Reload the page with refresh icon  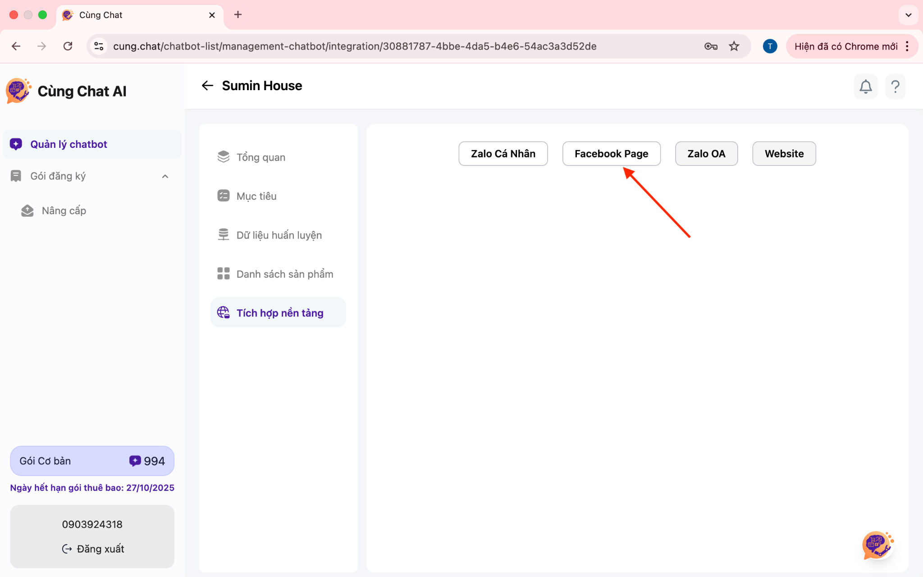(68, 46)
